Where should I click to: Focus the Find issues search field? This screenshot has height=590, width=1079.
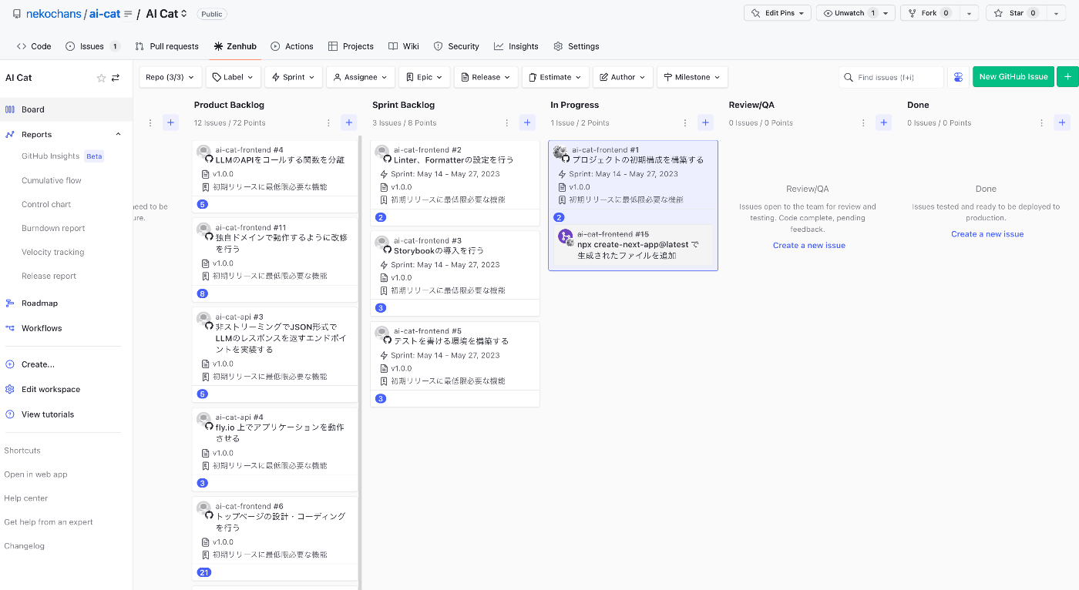point(891,77)
